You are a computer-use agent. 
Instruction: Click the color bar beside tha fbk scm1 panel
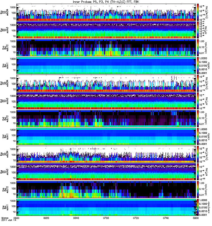[198, 66]
